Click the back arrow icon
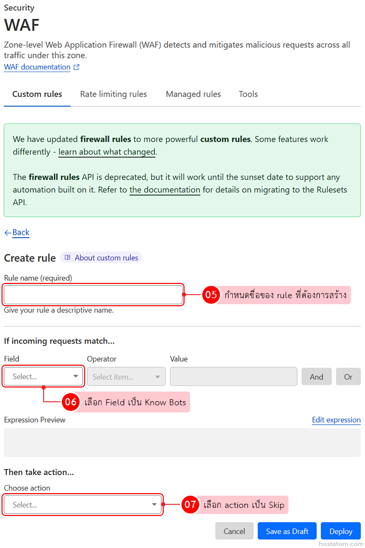The height and width of the screenshot is (548, 365). [x=8, y=233]
